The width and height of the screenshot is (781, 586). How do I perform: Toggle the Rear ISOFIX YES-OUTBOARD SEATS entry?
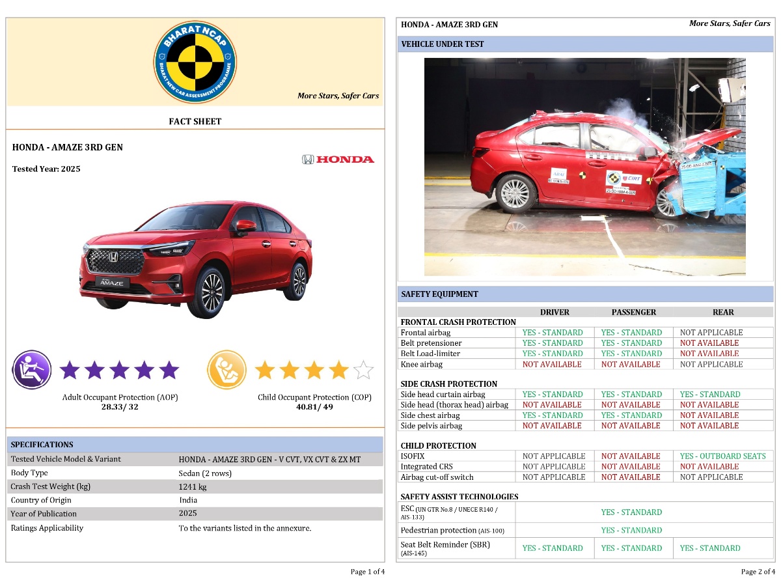coord(723,456)
